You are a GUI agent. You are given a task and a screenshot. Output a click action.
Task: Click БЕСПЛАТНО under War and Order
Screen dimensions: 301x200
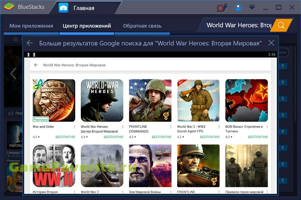pyautogui.click(x=65, y=137)
